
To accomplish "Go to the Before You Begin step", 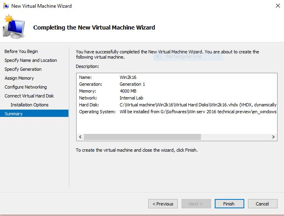I will click(21, 51).
